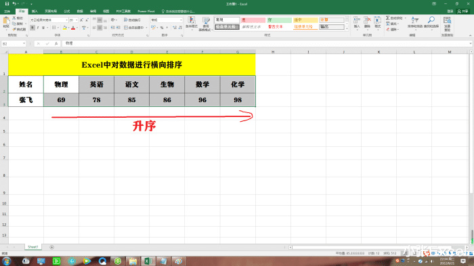
Task: Click the red font color swatch
Action: point(73,28)
